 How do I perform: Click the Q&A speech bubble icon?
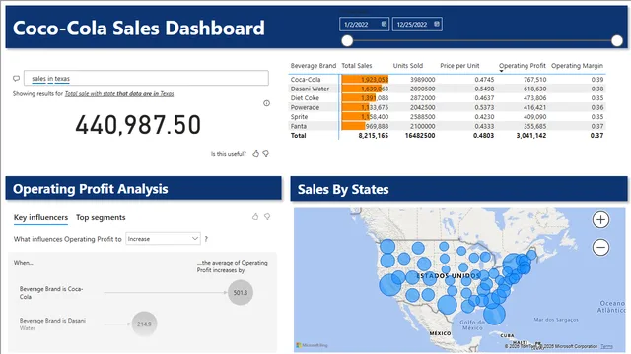pyautogui.click(x=16, y=79)
